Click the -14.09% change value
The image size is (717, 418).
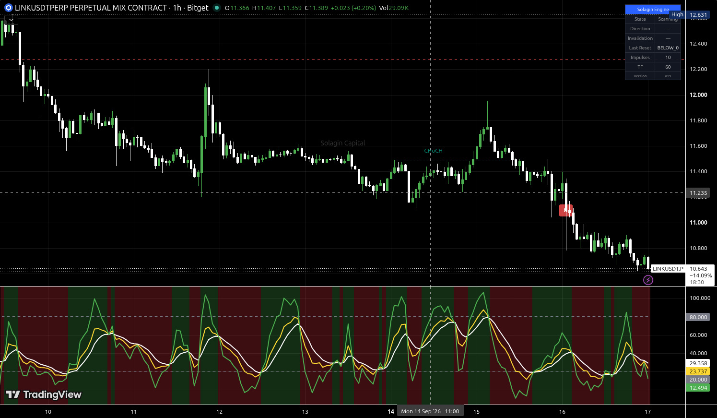point(701,275)
